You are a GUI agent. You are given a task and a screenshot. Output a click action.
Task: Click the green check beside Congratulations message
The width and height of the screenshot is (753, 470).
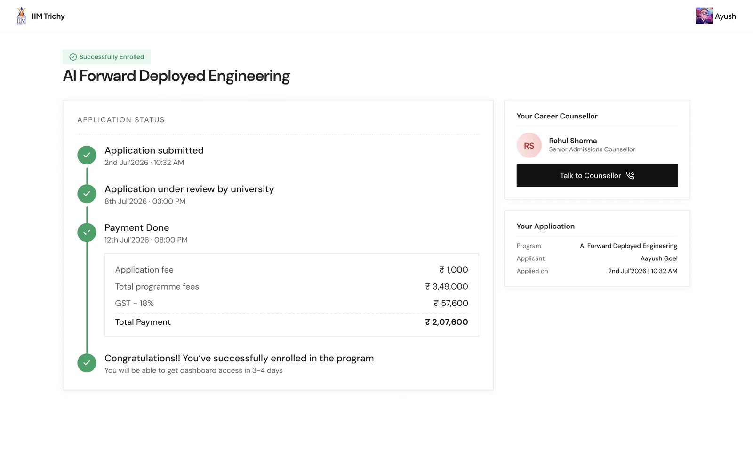87,363
